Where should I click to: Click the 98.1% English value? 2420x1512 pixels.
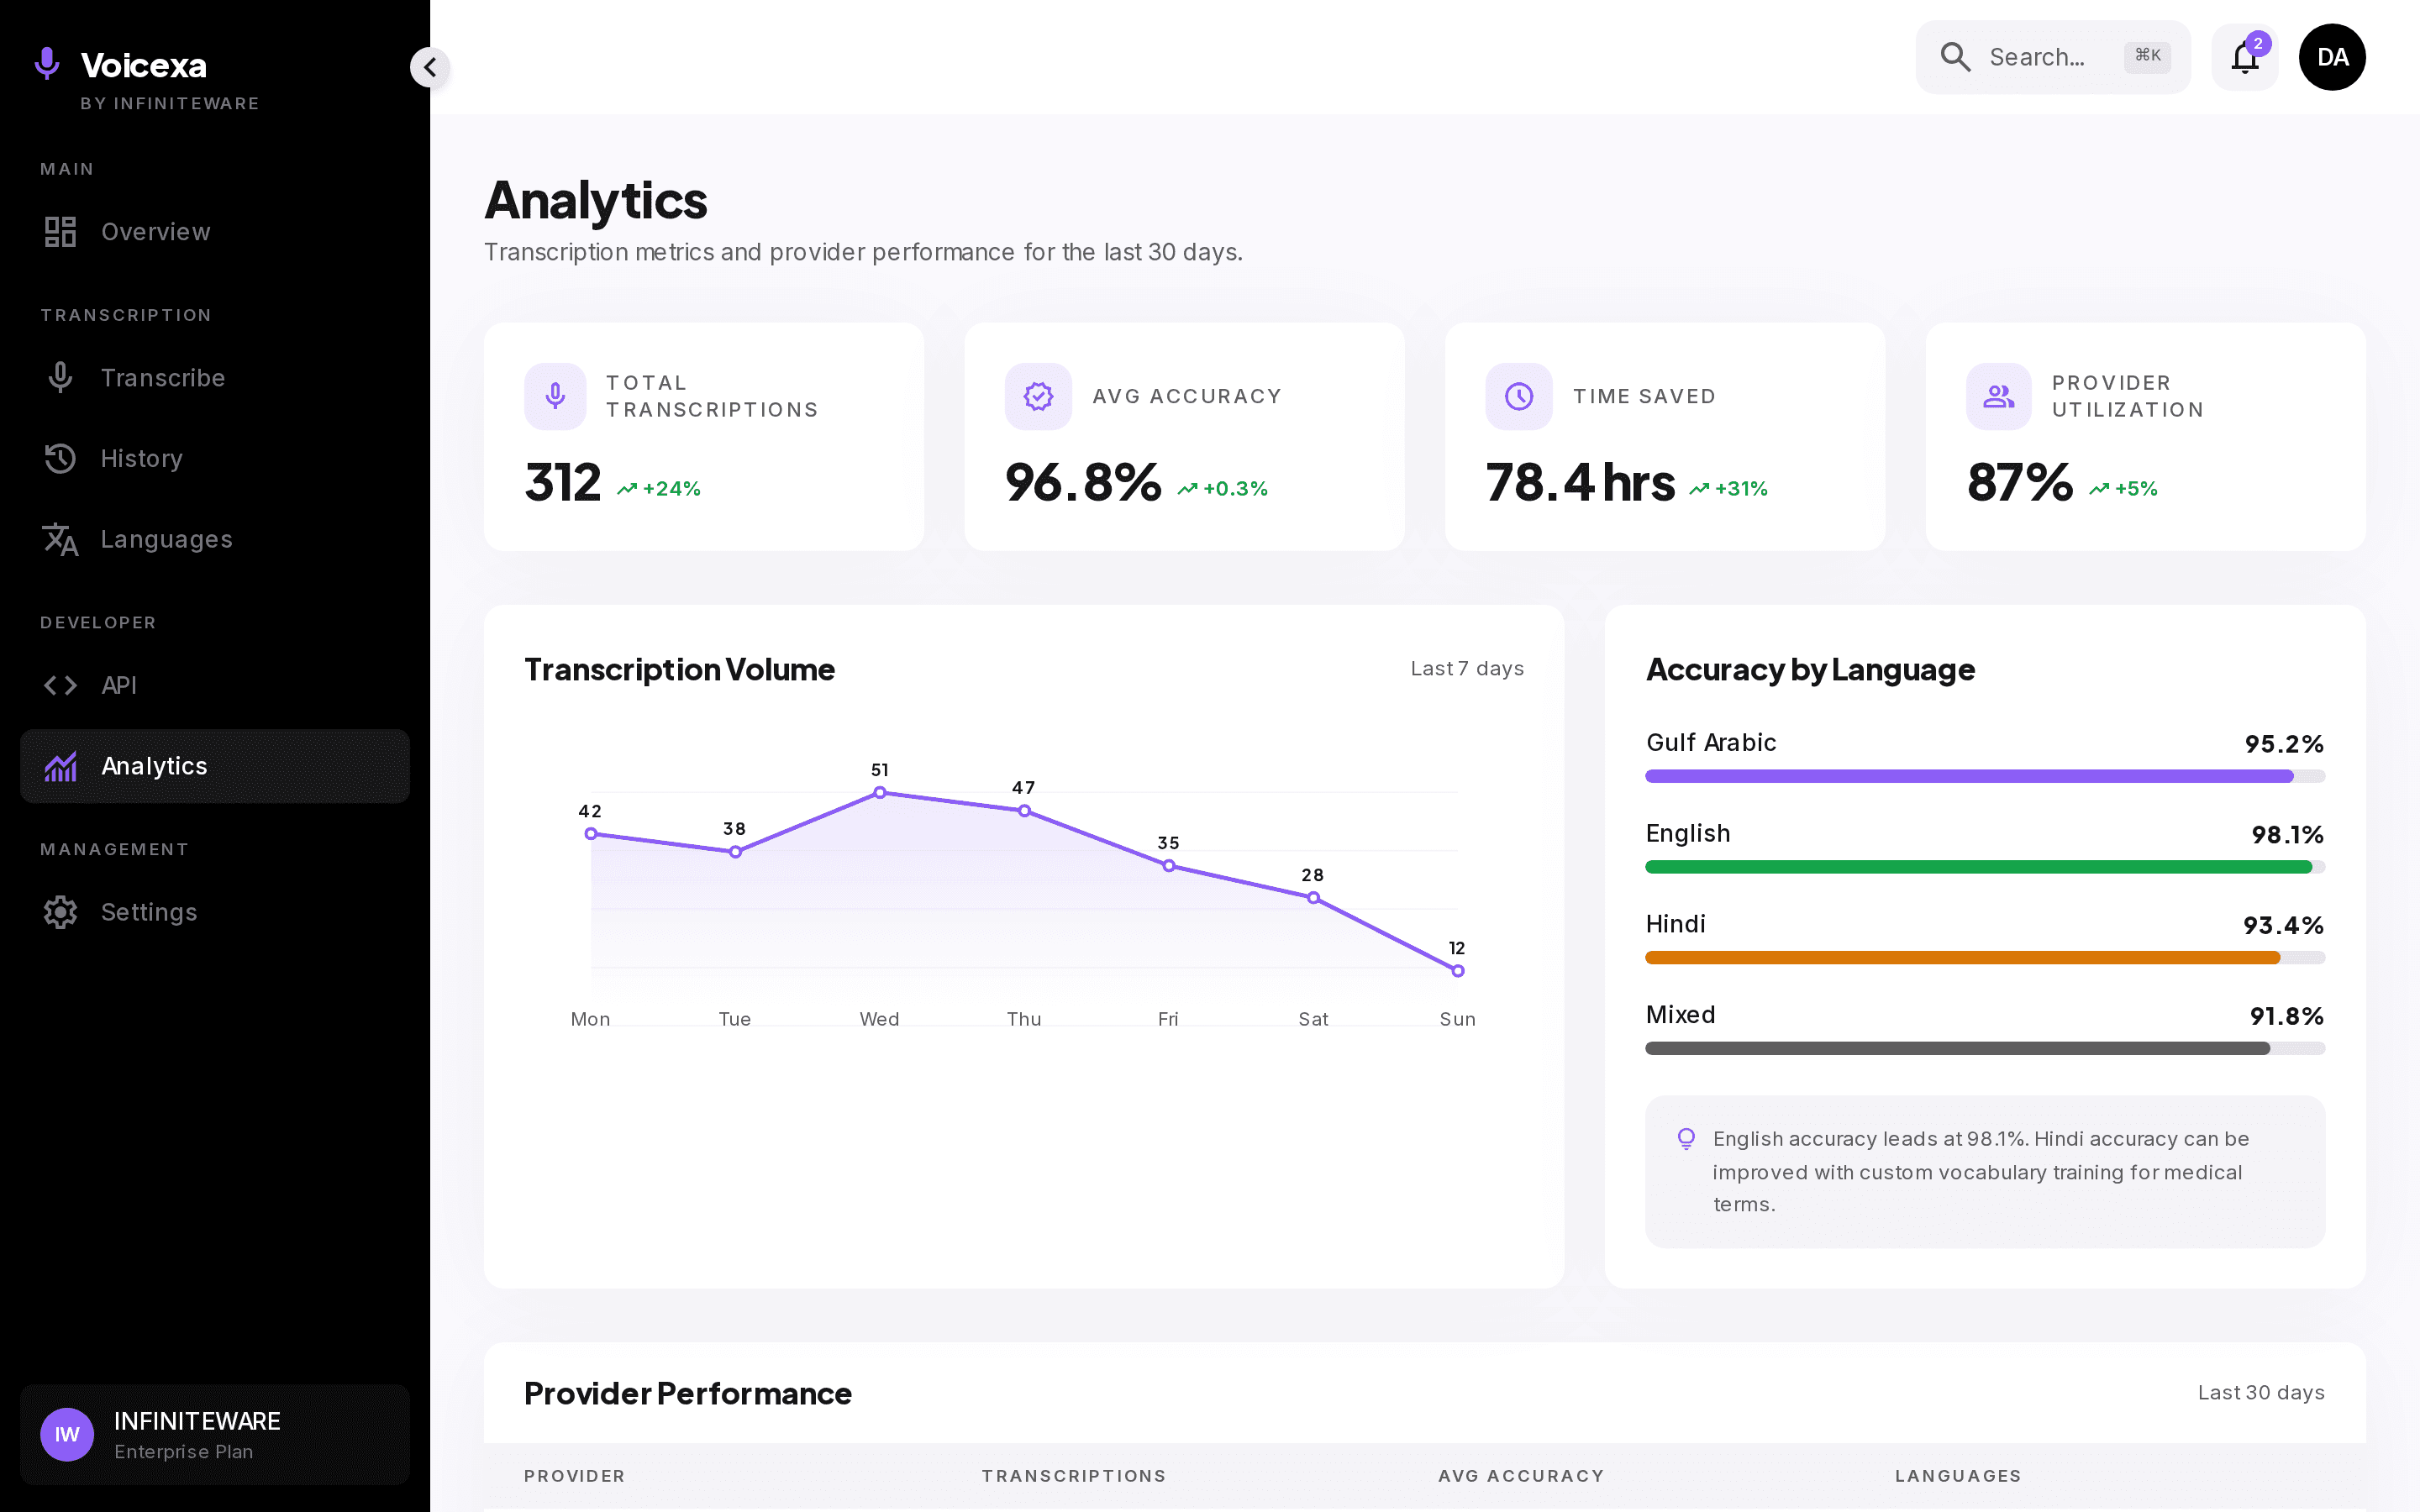pyautogui.click(x=2287, y=835)
